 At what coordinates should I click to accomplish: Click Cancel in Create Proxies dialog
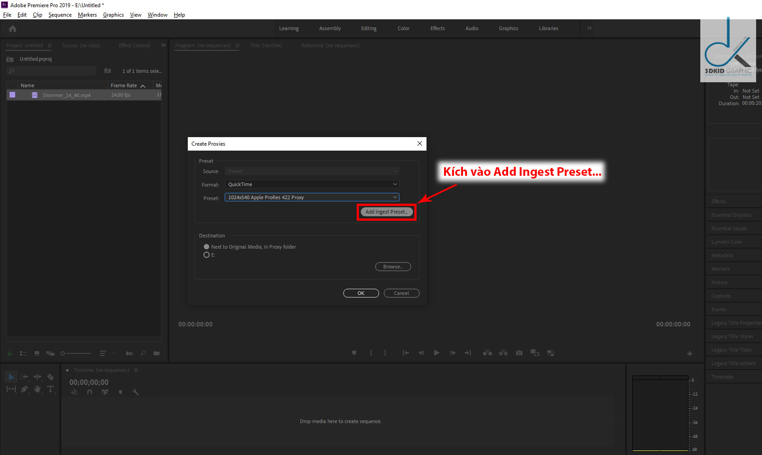[x=402, y=293]
